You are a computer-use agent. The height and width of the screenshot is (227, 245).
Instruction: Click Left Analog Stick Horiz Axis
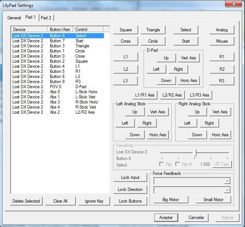[157, 135]
